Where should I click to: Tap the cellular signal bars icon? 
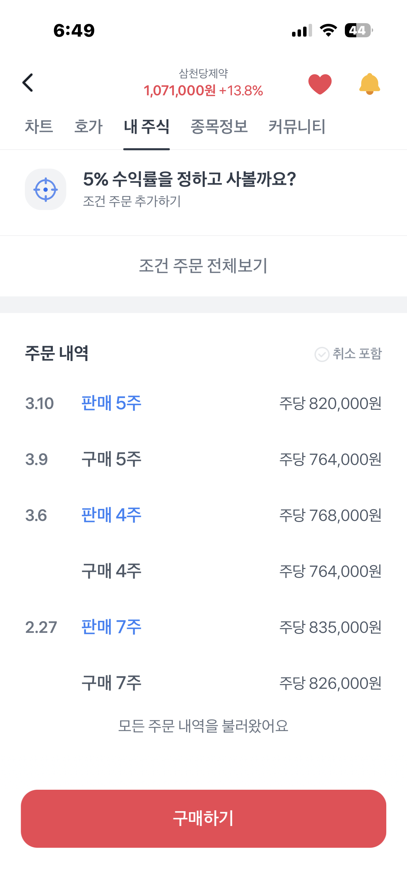coord(302,30)
